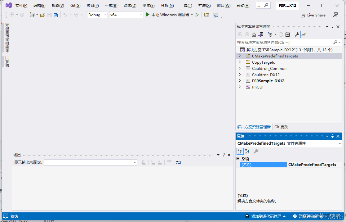Open the 调试(D) debug menu
The height and width of the screenshot is (222, 346).
tap(130, 6)
